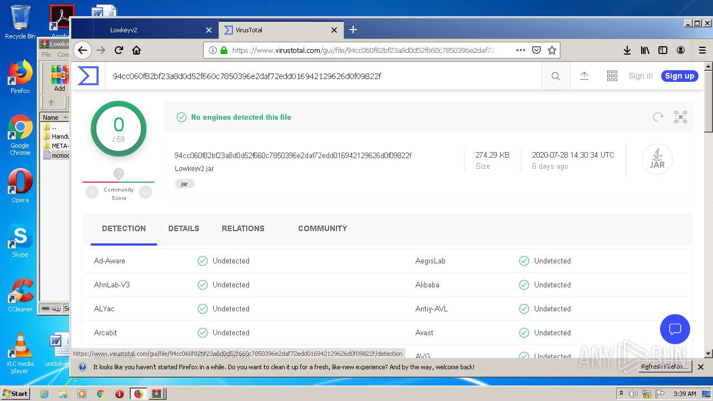Close the VirusTotal tab
This screenshot has width=713, height=401.
334,30
